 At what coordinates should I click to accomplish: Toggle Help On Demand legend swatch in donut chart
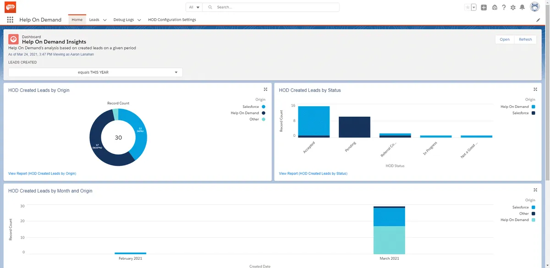pos(264,113)
